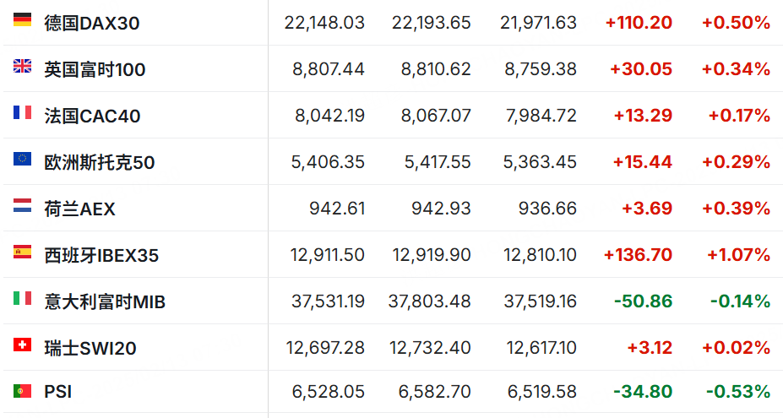This screenshot has width=783, height=418.
Task: Select the IBEX35 change percentage +1.07%
Action: pos(738,255)
